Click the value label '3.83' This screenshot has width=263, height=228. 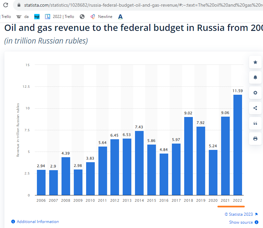[90, 158]
